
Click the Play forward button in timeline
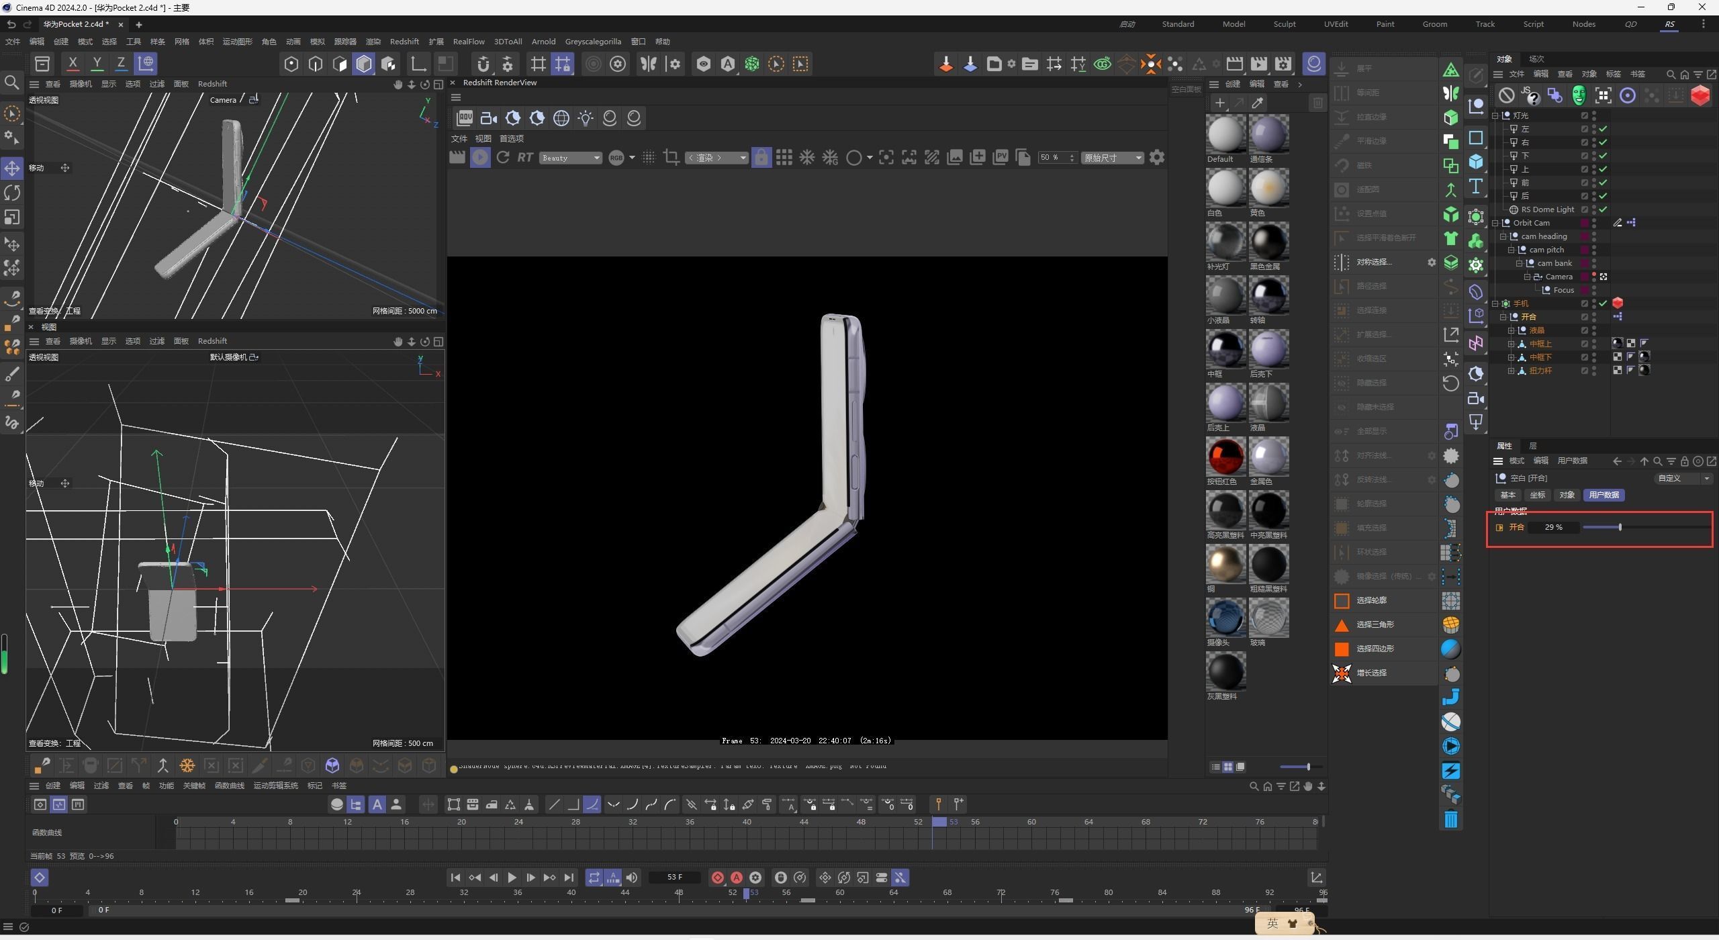pos(512,878)
